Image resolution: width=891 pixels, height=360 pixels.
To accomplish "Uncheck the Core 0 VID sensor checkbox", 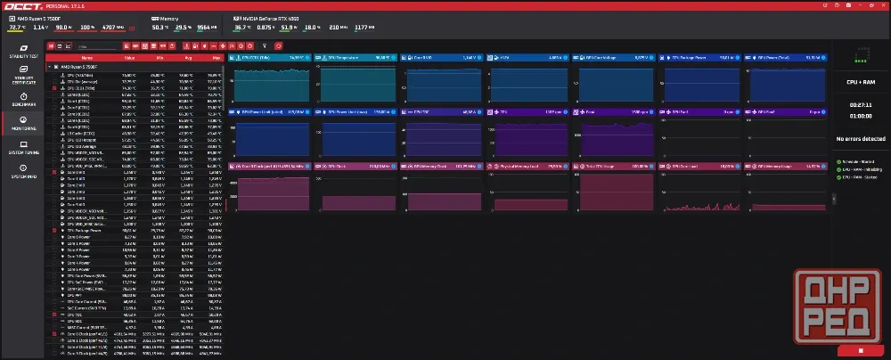I will [54, 172].
